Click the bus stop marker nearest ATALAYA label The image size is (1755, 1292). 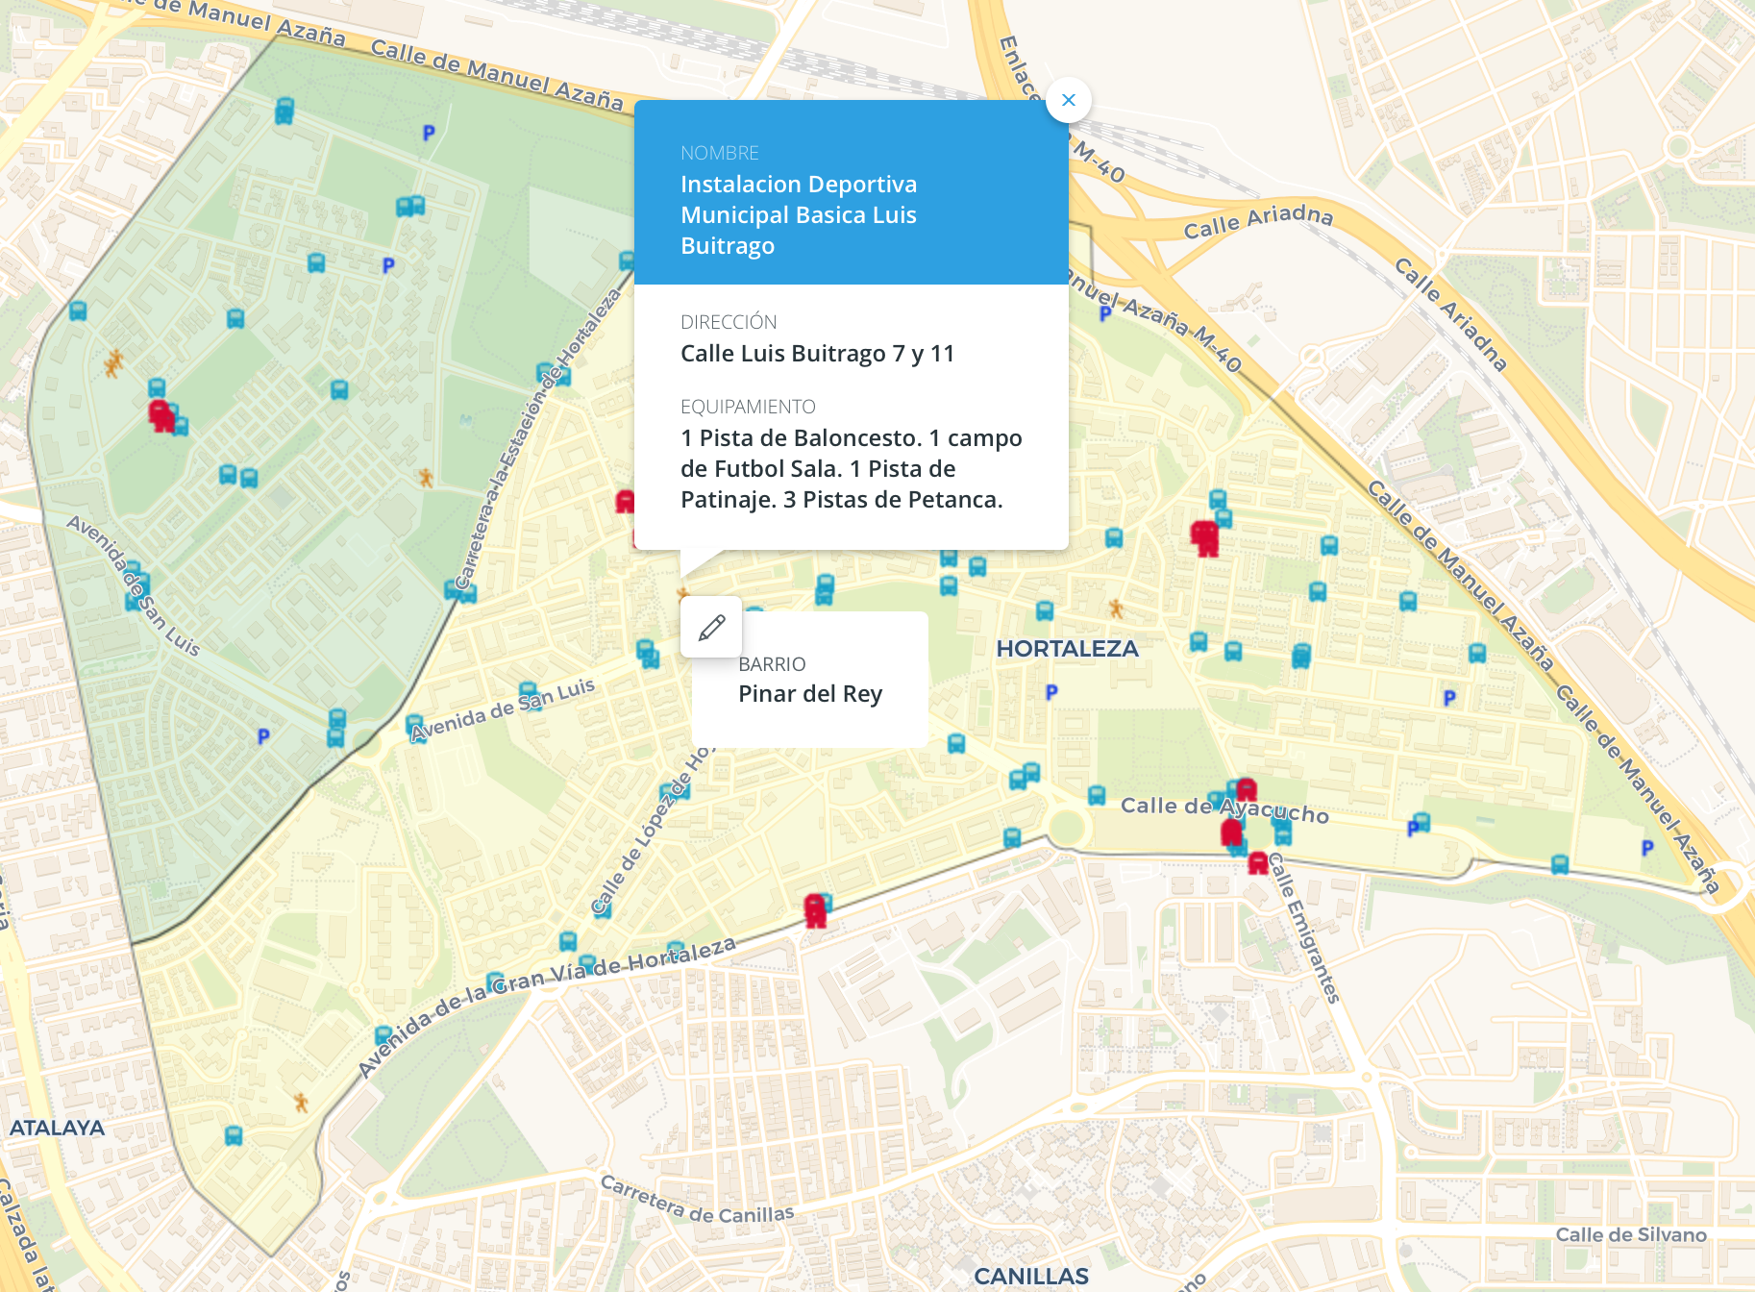pyautogui.click(x=234, y=1135)
